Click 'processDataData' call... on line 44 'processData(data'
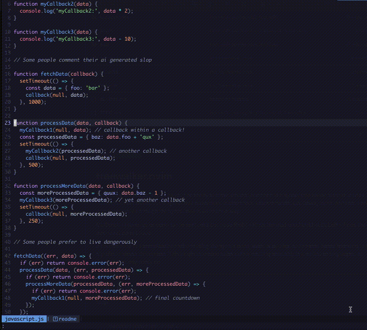The image size is (367, 330). click(x=44, y=270)
